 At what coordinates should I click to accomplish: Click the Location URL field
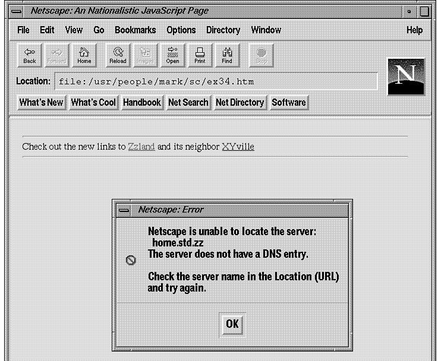(x=216, y=81)
